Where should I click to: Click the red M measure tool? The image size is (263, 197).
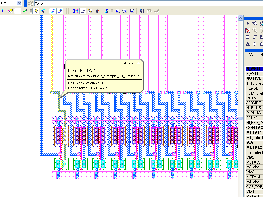click(248, 30)
